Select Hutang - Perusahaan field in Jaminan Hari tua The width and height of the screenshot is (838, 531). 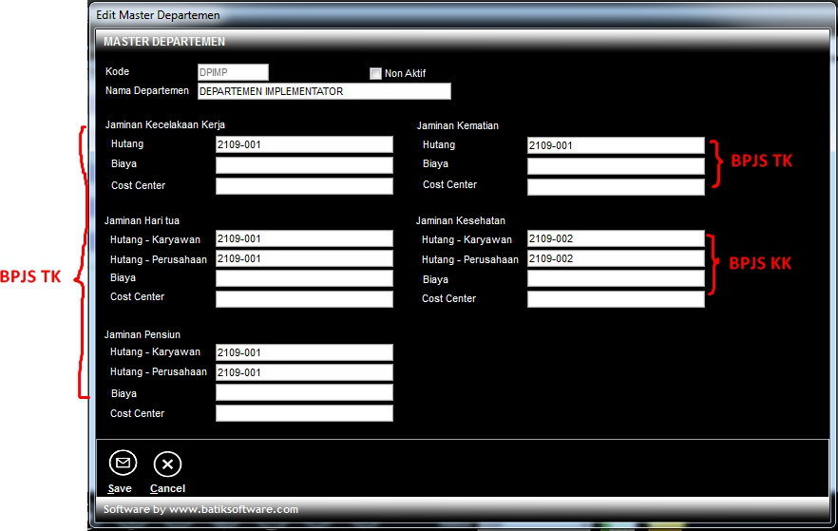[304, 258]
